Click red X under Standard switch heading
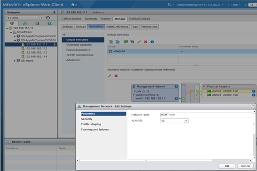Image resolution: width=257 pixels, height=171 pixels. point(116,76)
